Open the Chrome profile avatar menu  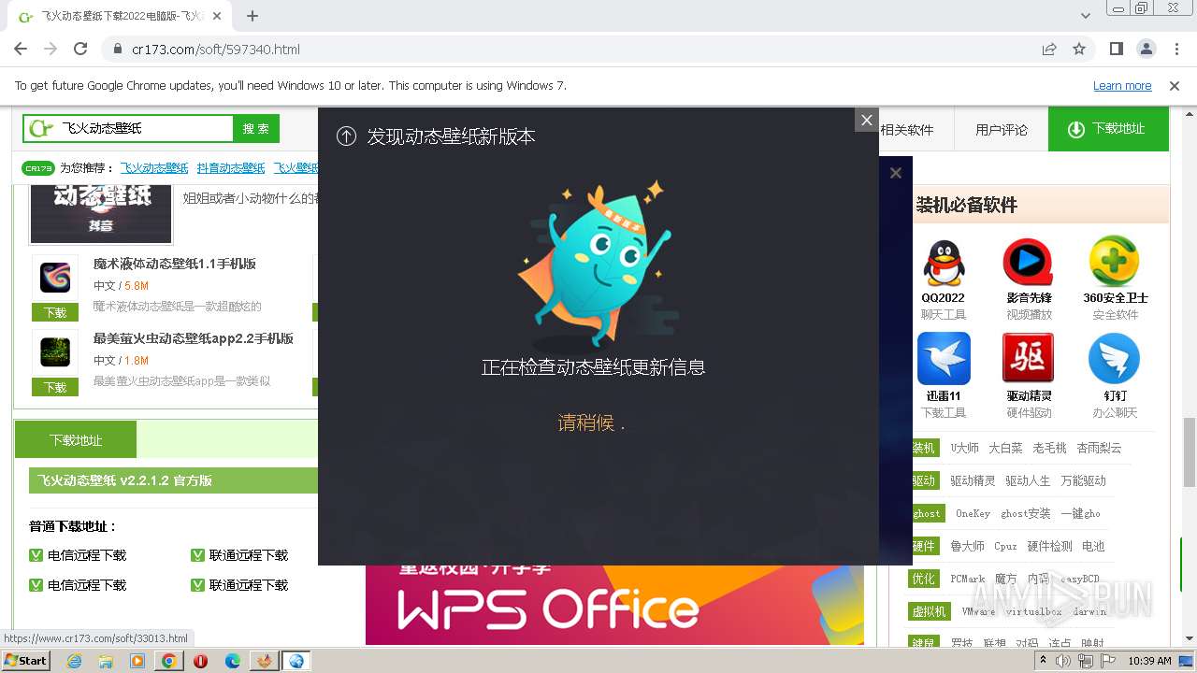tap(1146, 49)
